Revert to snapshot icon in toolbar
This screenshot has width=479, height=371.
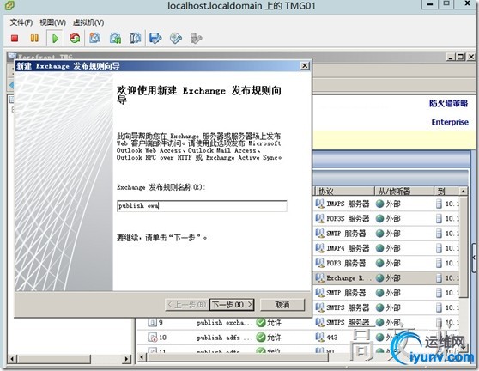click(115, 38)
